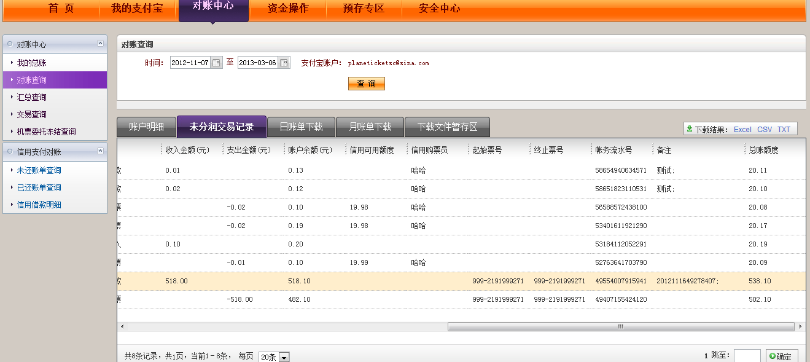This screenshot has height=362, width=810.
Task: Open the start date calendar picker icon
Action: [216, 63]
